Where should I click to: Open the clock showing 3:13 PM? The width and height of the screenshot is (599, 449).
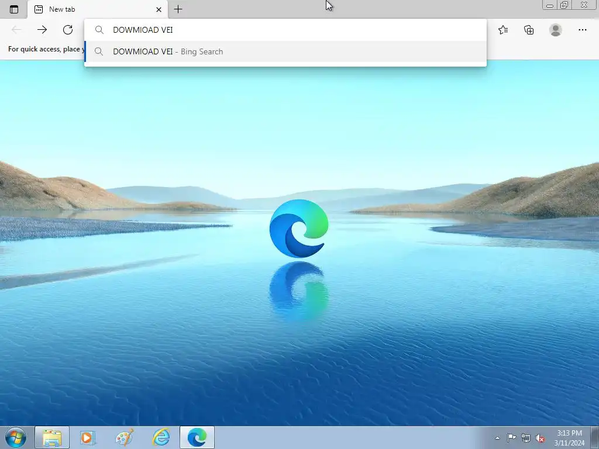click(569, 438)
